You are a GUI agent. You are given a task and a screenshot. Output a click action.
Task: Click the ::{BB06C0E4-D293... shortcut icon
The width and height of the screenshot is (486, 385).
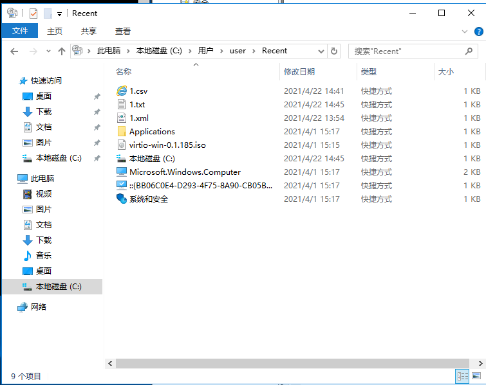(122, 185)
